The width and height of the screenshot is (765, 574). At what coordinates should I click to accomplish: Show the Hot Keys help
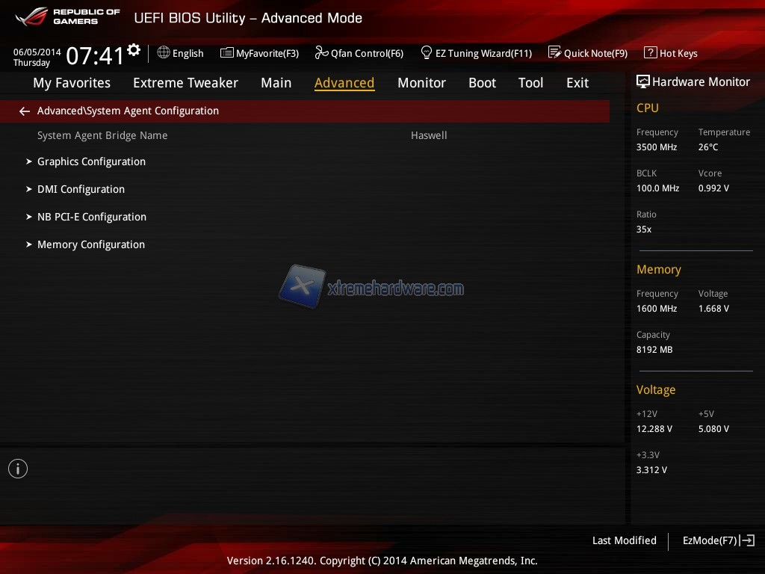[670, 53]
